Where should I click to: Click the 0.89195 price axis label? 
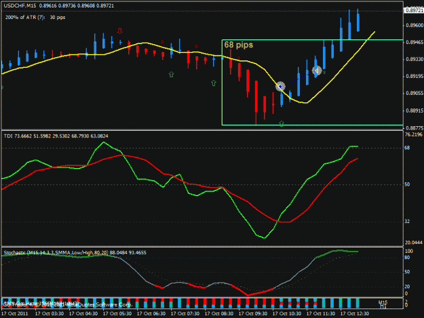415,77
